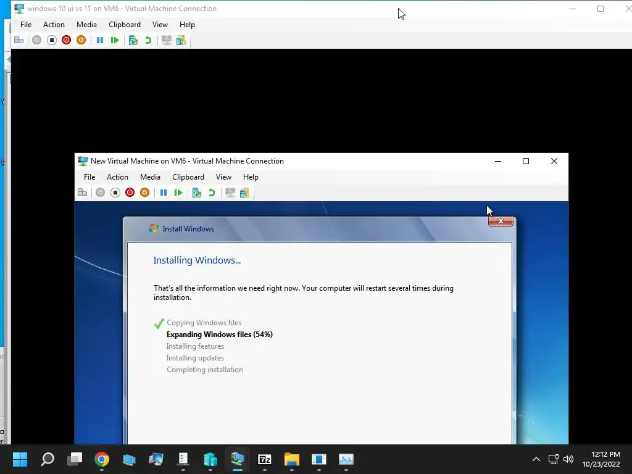This screenshot has height=474, width=632.
Task: Open the performance monitor chart icon on taskbar
Action: [x=346, y=459]
